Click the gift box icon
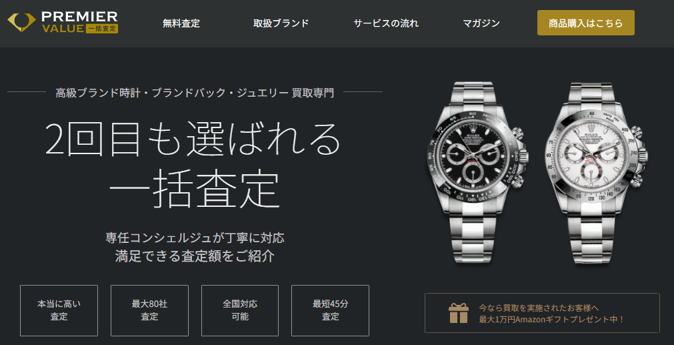 point(458,313)
